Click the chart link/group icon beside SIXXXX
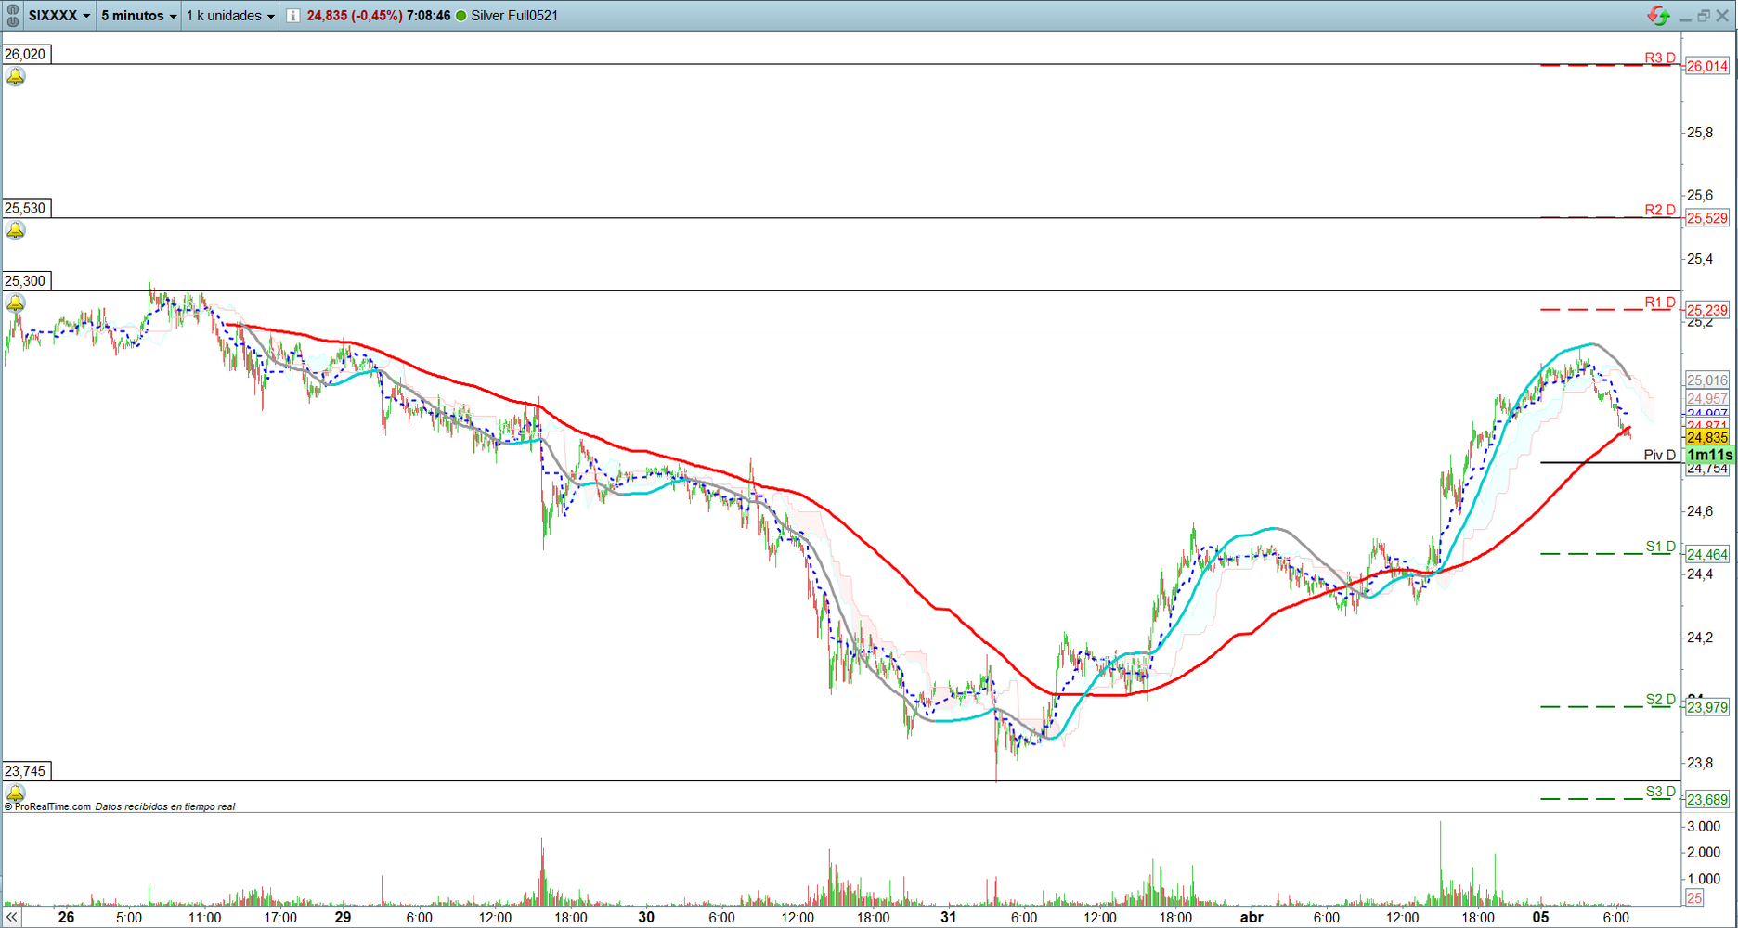This screenshot has height=928, width=1738. pos(12,16)
